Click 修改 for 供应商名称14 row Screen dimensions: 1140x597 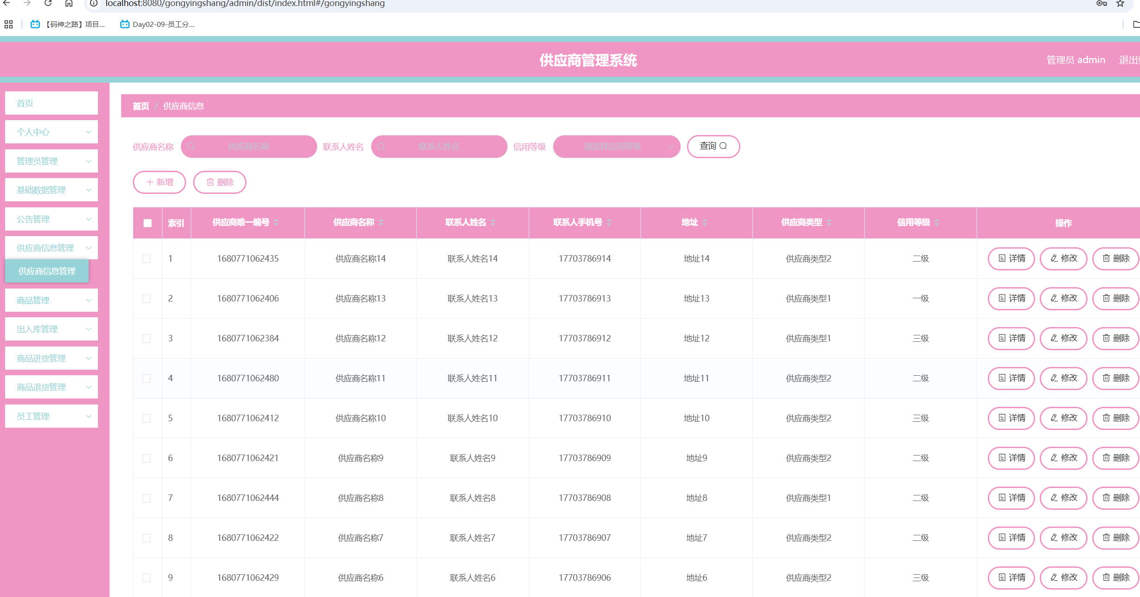(x=1063, y=258)
